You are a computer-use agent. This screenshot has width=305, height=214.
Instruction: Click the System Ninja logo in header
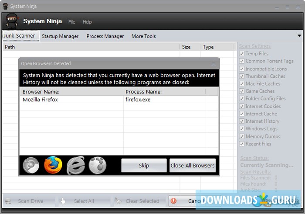coord(12,21)
